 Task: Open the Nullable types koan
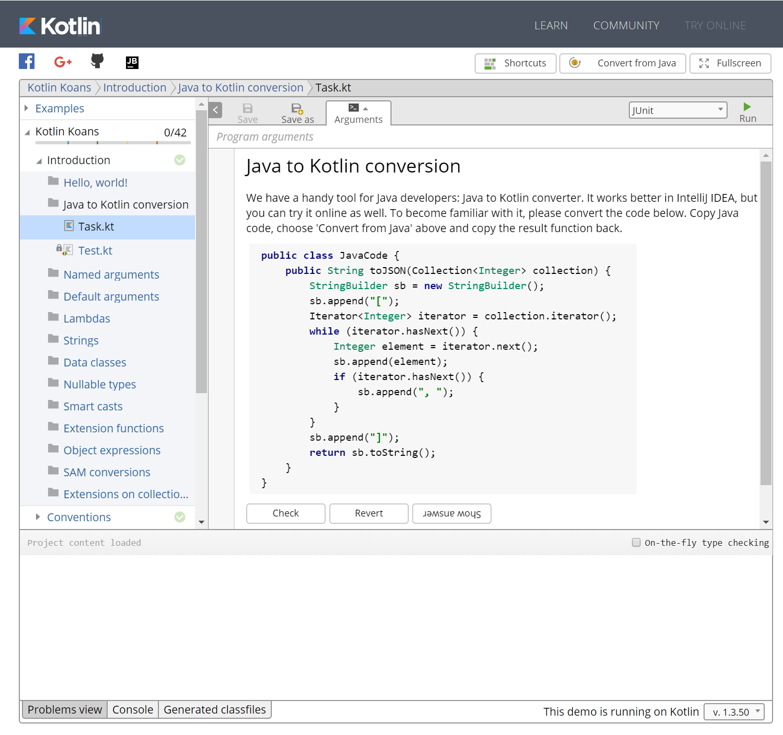pyautogui.click(x=100, y=384)
